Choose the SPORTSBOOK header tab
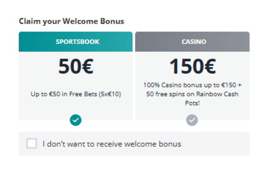 point(76,41)
